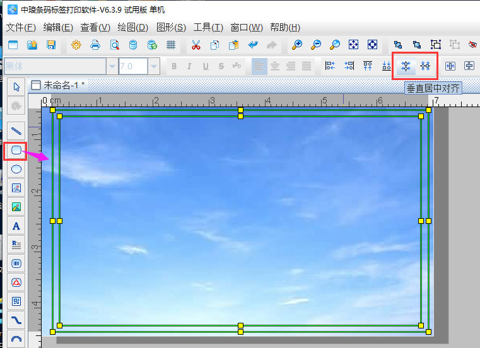Click the horizontal center align icon

(x=425, y=66)
